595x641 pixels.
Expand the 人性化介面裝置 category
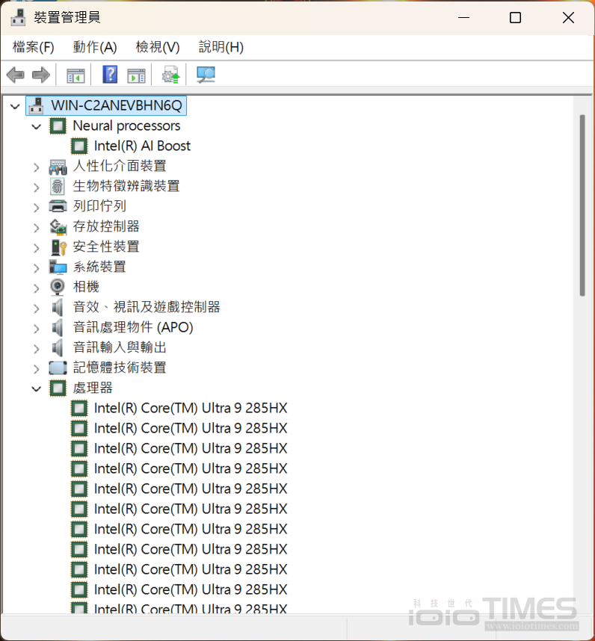click(37, 167)
